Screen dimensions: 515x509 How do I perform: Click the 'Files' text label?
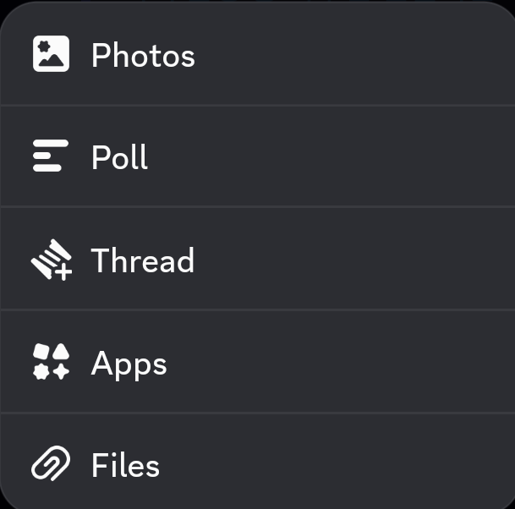coord(125,465)
